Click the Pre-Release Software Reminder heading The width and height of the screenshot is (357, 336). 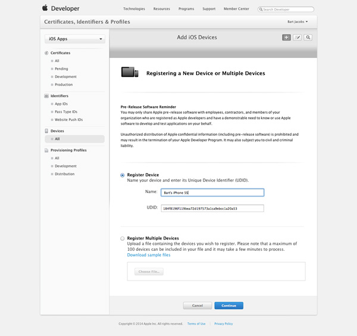(x=148, y=107)
